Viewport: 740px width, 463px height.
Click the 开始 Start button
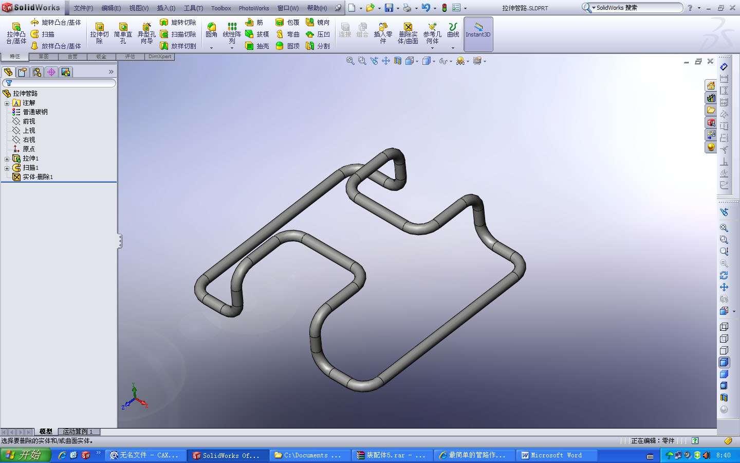tap(26, 455)
